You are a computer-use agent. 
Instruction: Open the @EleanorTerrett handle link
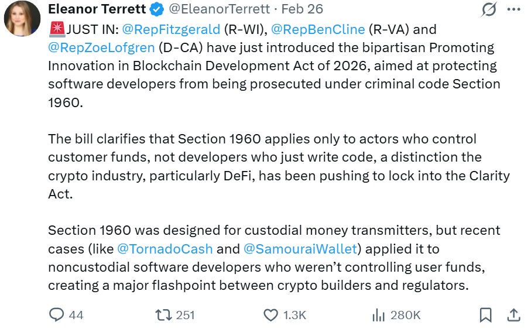220,9
